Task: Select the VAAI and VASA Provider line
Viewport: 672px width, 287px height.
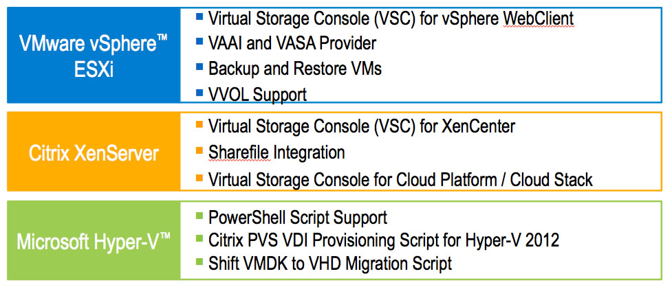Action: 292,43
